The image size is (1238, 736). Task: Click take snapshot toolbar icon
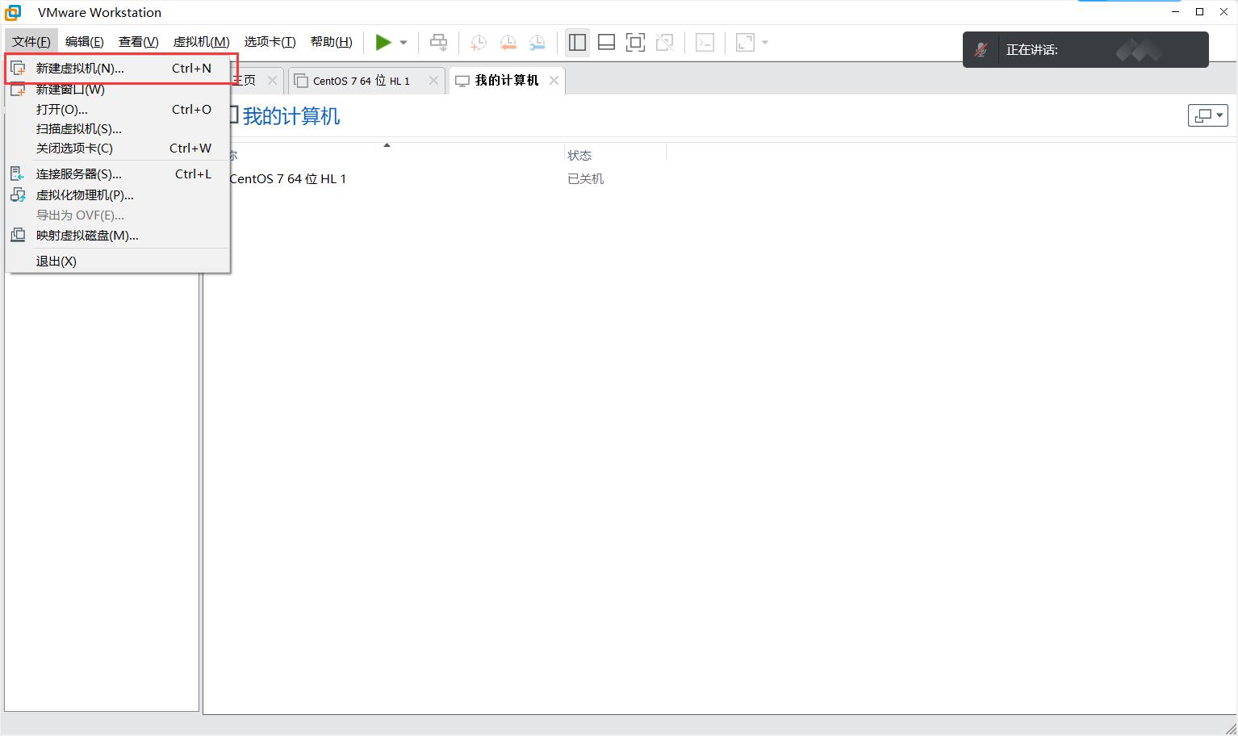pyautogui.click(x=478, y=43)
